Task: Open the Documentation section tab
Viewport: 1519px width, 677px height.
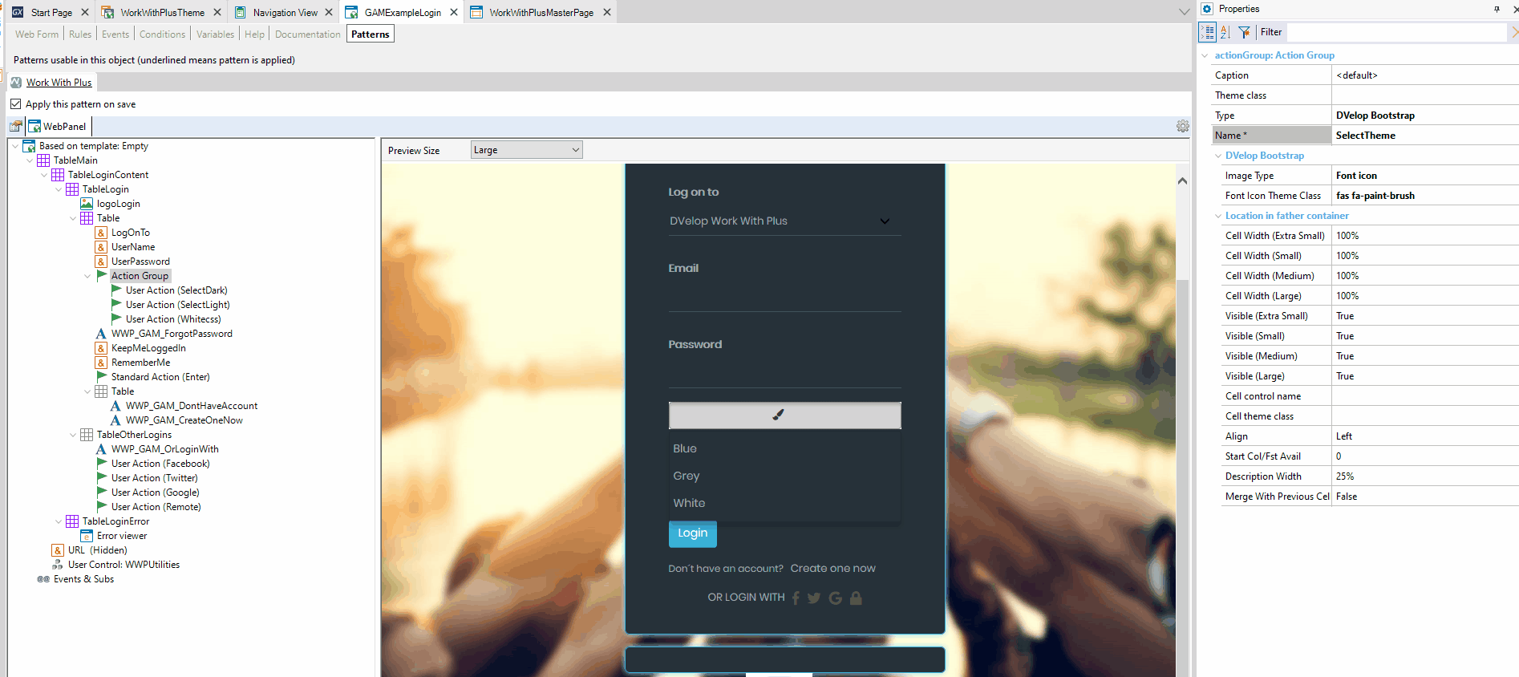Action: (307, 34)
